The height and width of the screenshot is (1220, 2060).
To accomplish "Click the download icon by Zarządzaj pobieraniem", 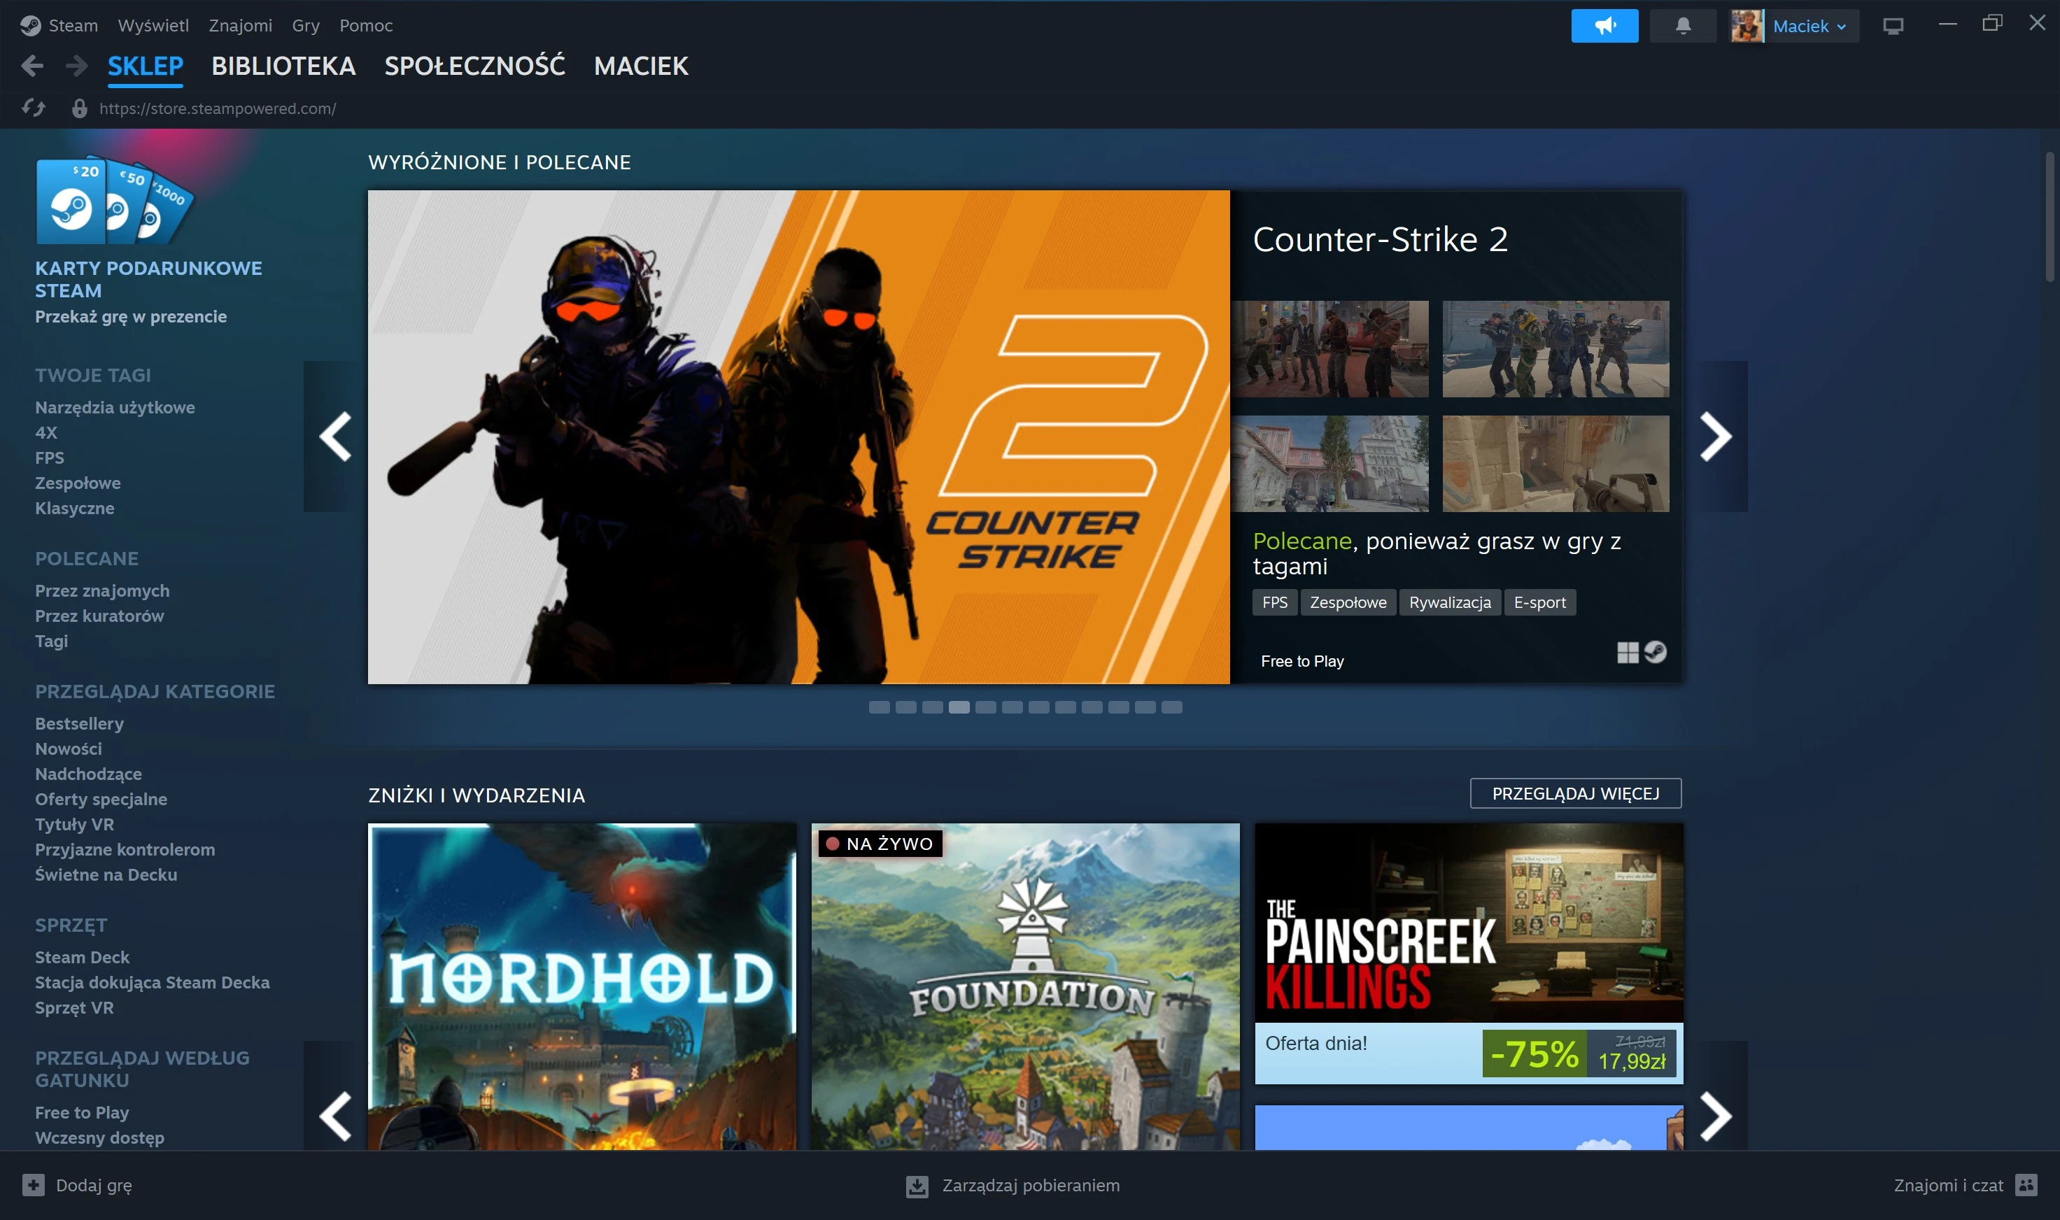I will pos(917,1186).
